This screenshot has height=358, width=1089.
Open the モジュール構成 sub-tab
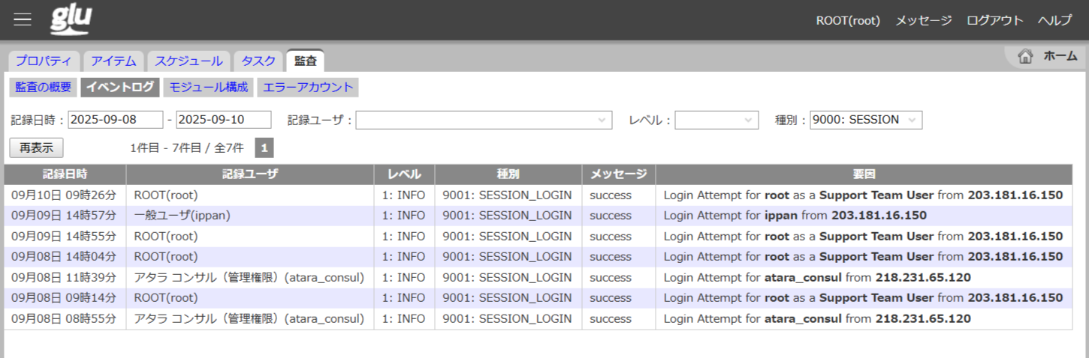208,87
